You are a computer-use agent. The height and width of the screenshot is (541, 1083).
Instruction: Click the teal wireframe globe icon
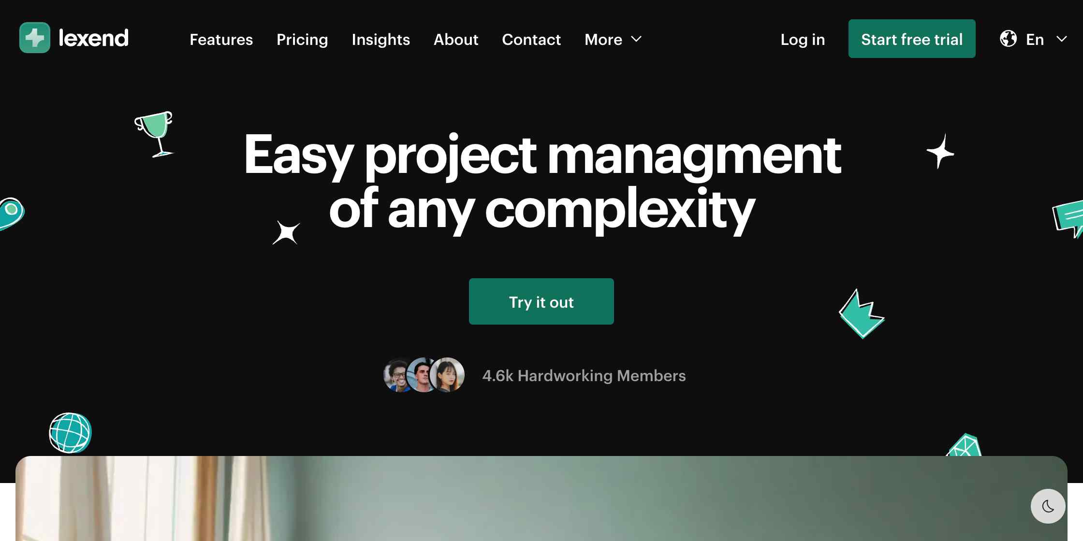[71, 433]
